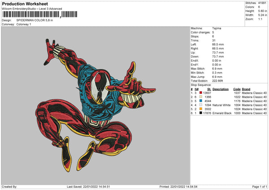Click the Description column header
Image resolution: width=269 pixels, height=190 pixels.
220,89
